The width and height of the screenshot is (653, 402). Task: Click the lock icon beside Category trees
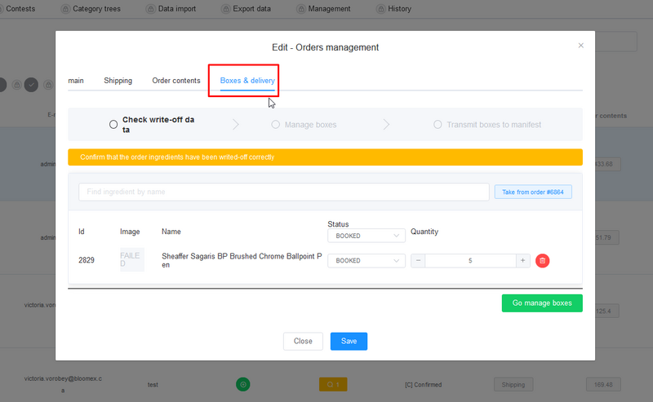tap(65, 9)
